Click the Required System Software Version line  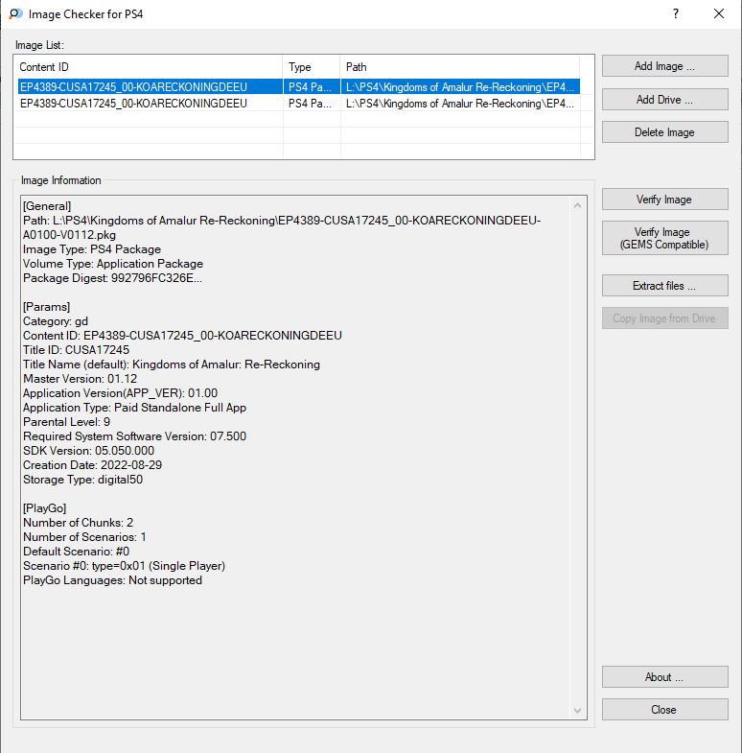coord(134,436)
